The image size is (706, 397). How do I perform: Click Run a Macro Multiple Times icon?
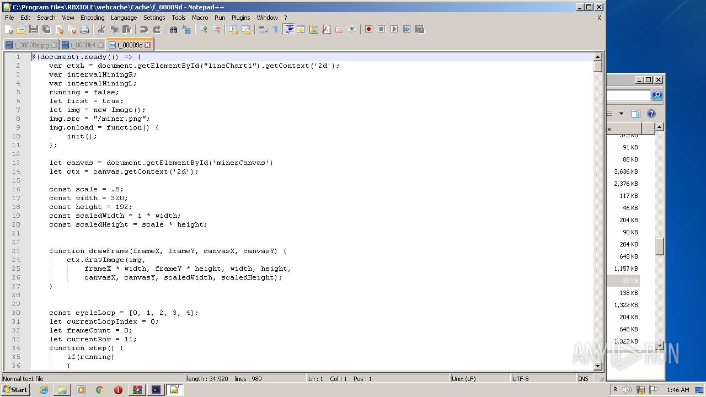[407, 29]
